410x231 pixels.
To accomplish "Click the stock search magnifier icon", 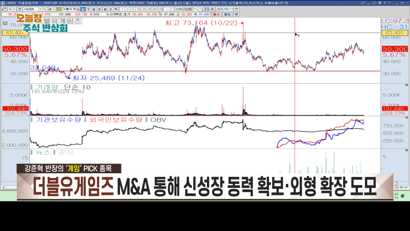I will pos(45,9).
